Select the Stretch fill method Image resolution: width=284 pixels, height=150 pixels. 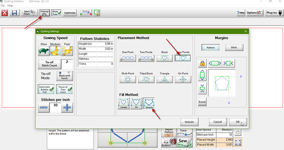tap(148, 104)
